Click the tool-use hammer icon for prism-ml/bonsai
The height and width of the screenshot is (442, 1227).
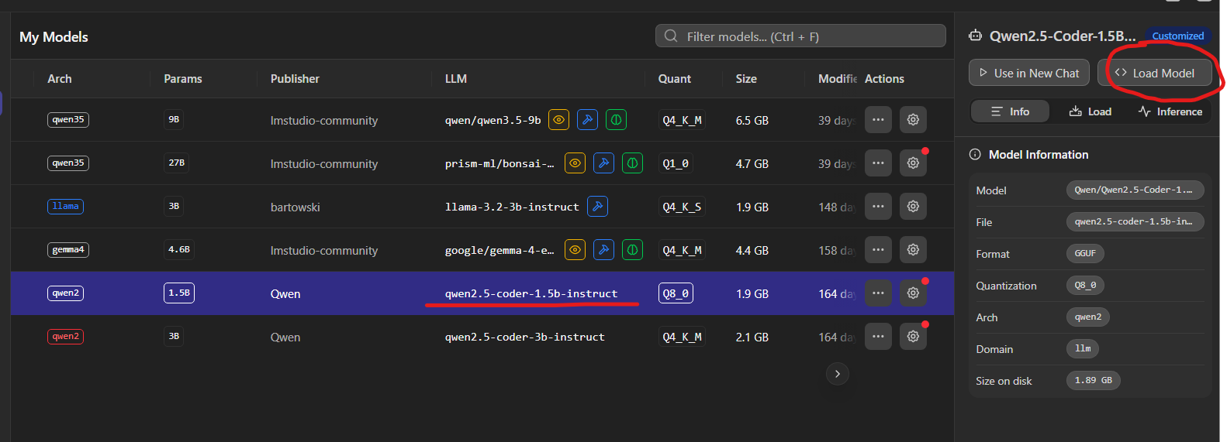point(603,163)
